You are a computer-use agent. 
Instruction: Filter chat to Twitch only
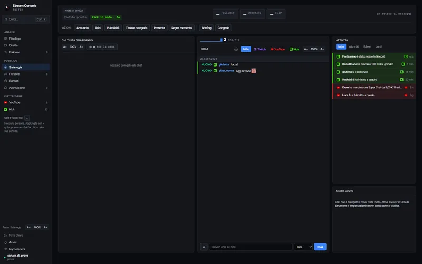pyautogui.click(x=260, y=49)
